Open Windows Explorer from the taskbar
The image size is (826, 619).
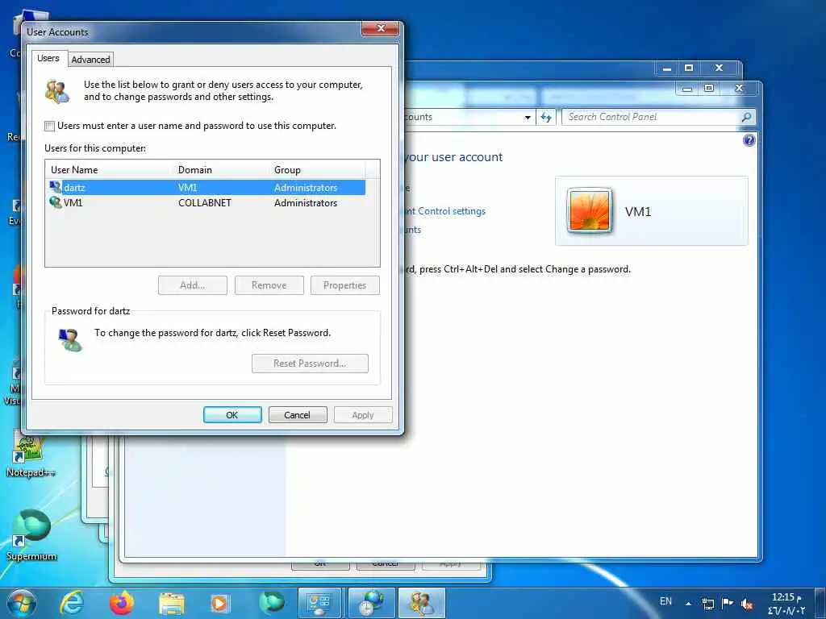tap(172, 603)
